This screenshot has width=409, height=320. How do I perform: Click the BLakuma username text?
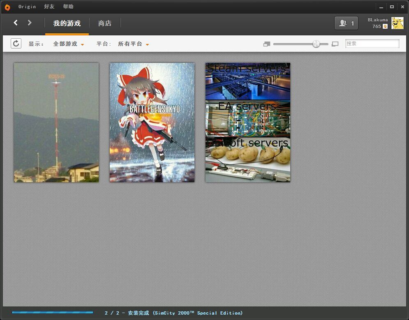[378, 20]
